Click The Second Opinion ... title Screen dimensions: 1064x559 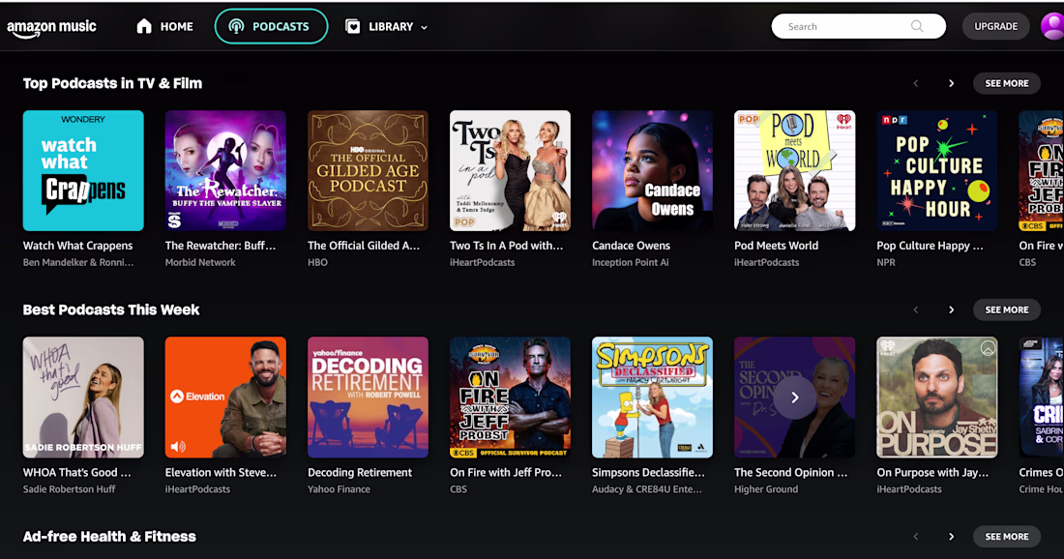pyautogui.click(x=790, y=472)
